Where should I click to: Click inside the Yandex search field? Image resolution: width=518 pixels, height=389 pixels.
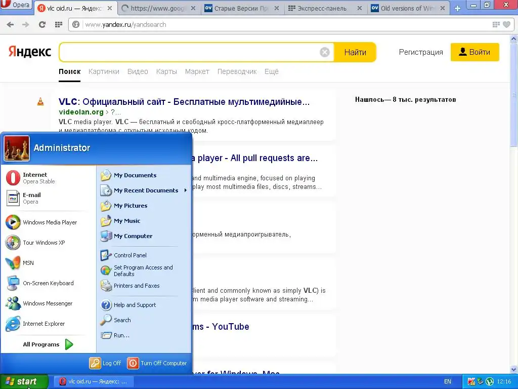(190, 52)
